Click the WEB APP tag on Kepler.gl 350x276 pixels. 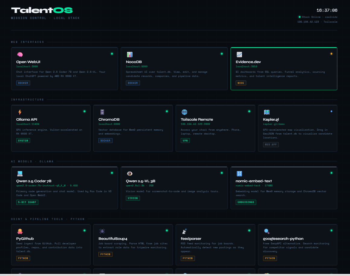271,144
